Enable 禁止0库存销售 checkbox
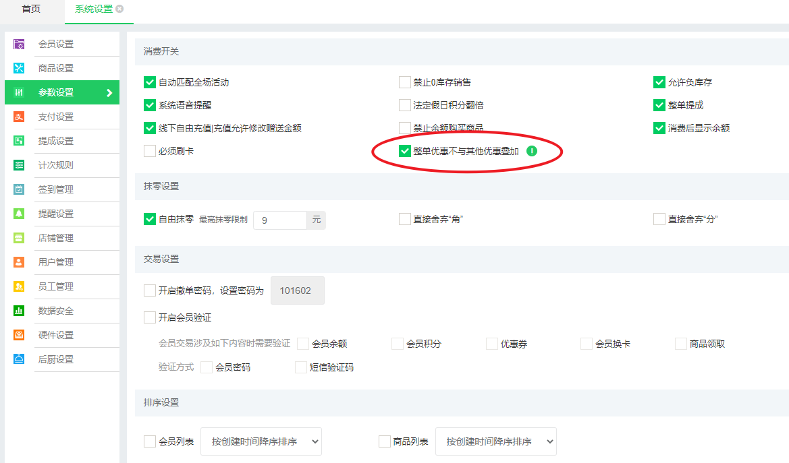This screenshot has height=463, width=789. tap(405, 83)
